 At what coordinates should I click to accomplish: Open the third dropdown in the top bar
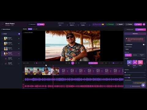point(85,25)
